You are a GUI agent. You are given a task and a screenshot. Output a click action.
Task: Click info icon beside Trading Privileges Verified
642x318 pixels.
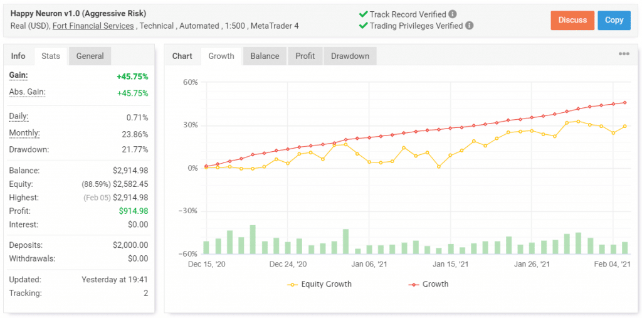pos(470,26)
